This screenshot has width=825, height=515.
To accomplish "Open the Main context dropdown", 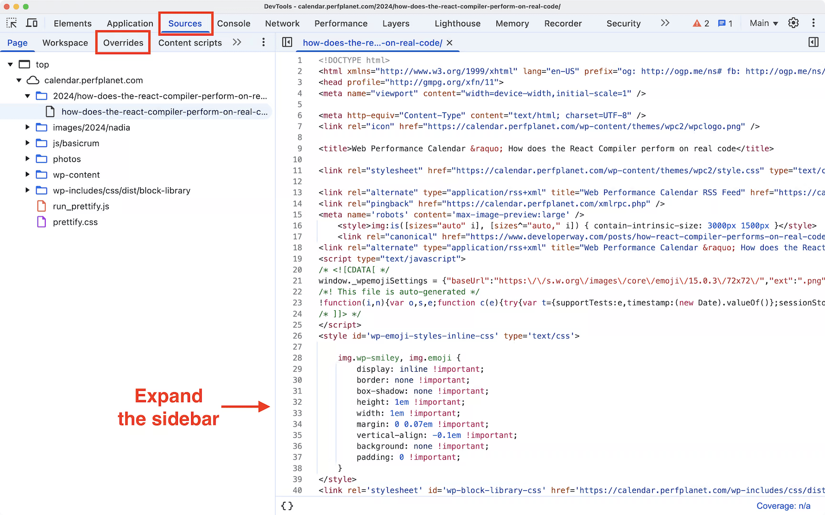I will 764,23.
